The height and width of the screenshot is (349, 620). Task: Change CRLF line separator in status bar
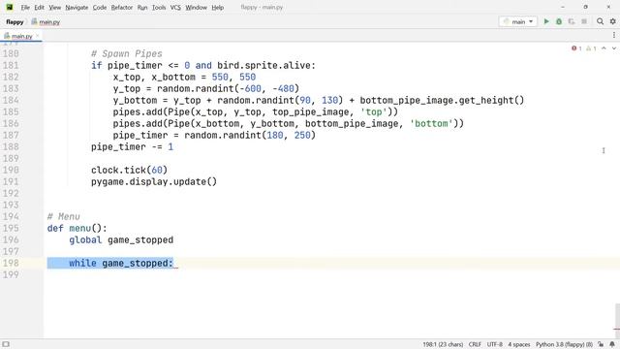pos(475,345)
